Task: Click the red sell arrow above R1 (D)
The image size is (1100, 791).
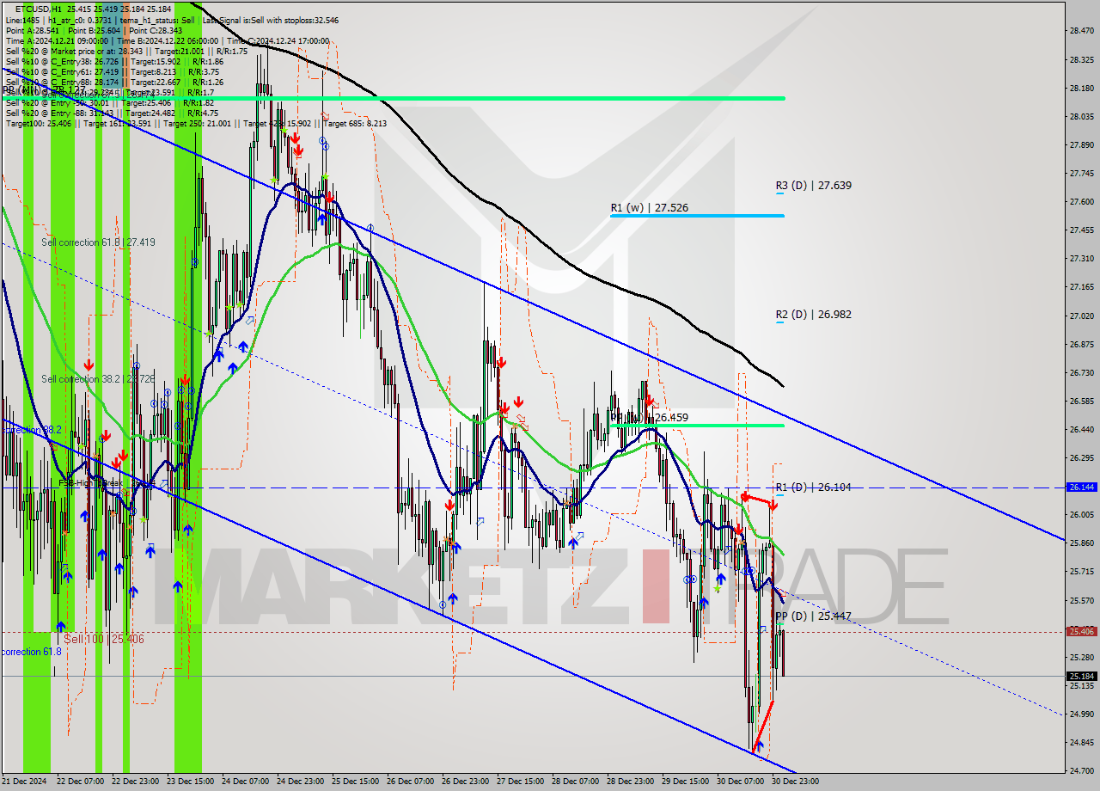Action: [x=773, y=506]
